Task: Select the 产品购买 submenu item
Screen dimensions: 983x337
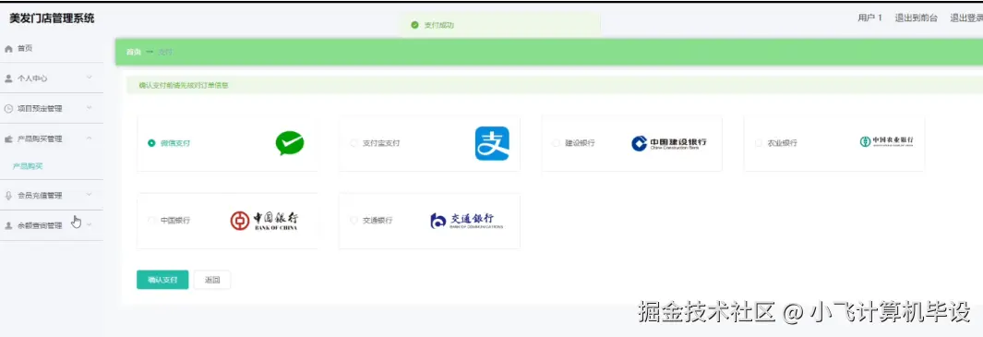Action: (28, 166)
